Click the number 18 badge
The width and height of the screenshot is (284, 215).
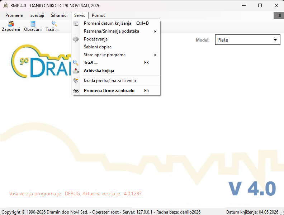pyautogui.click(x=279, y=15)
